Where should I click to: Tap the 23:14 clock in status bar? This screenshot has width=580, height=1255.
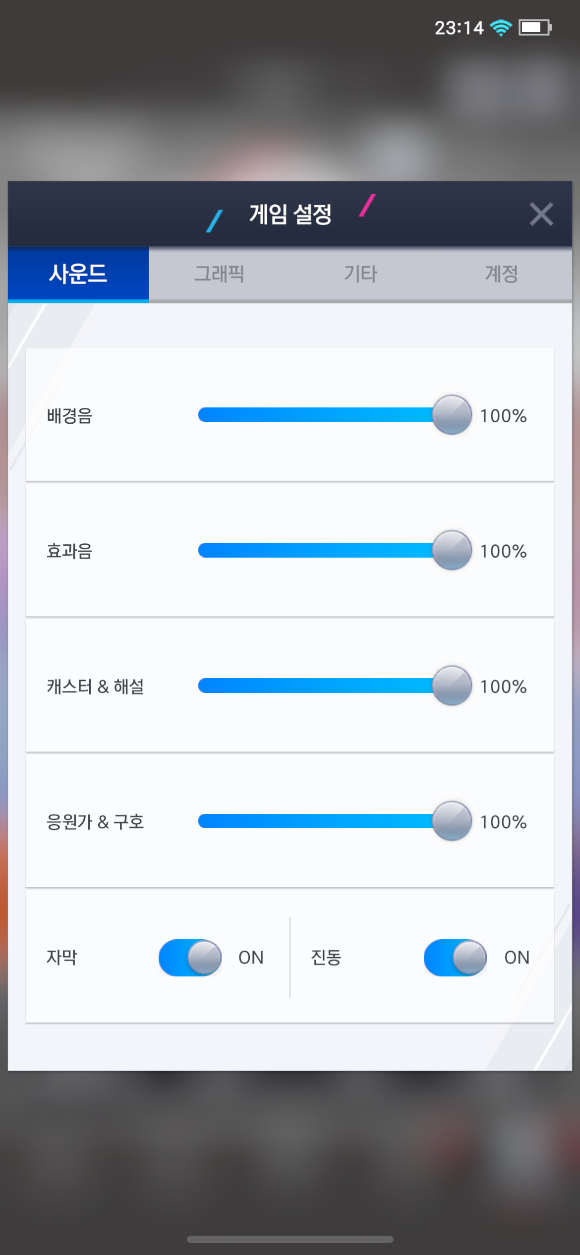tap(459, 28)
